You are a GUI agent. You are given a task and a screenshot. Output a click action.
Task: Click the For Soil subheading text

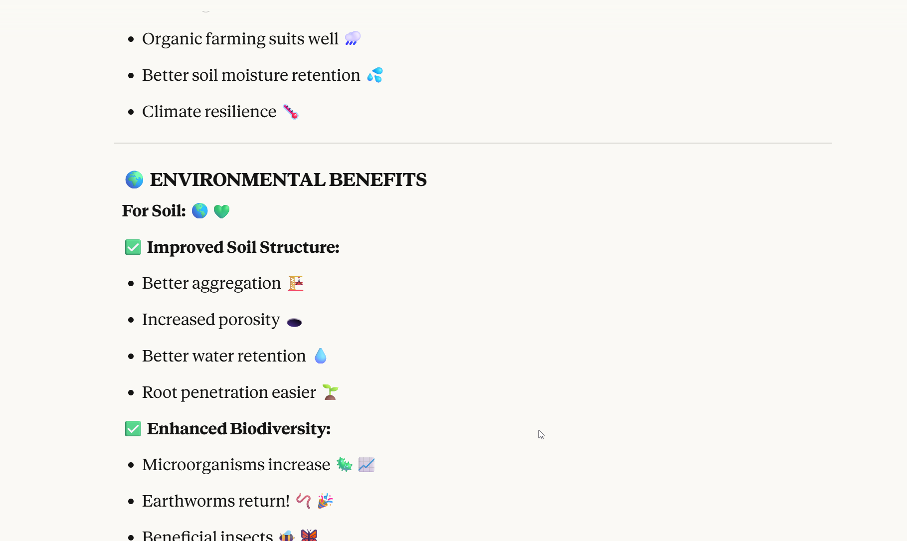click(154, 211)
